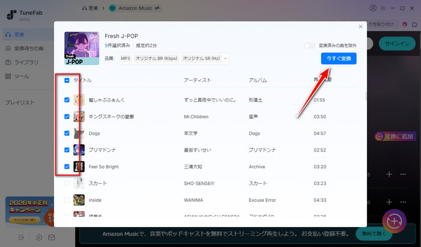Click lower three-dots icon in background
The height and width of the screenshot is (247, 421).
(x=403, y=202)
